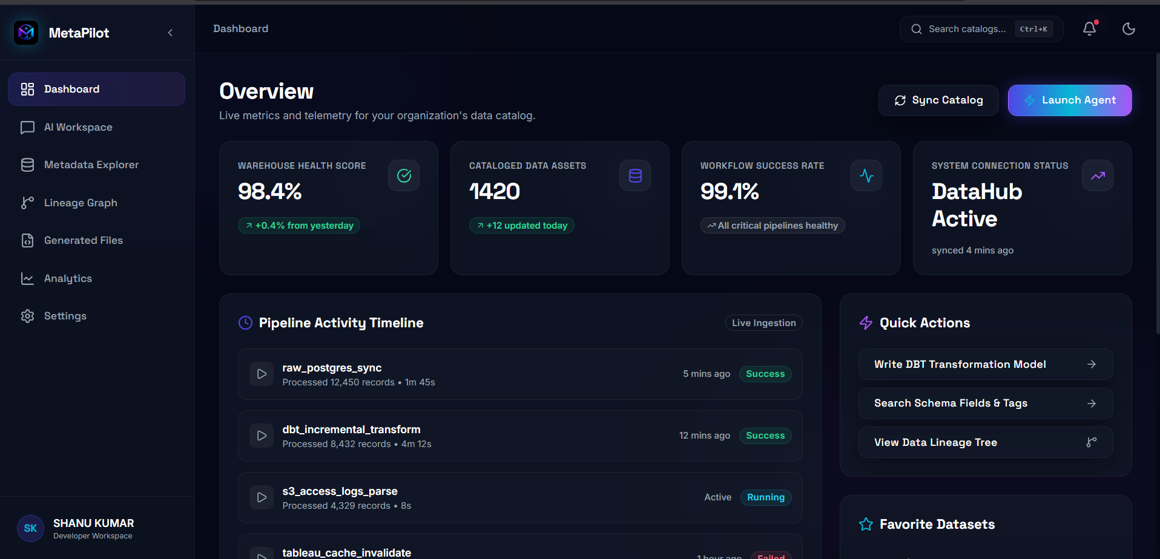Click the tableau_cache_invalidate pipeline name
1160x559 pixels.
pos(346,552)
